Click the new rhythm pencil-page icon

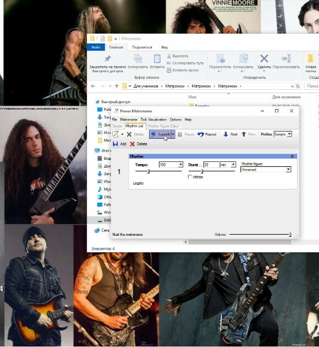116,134
